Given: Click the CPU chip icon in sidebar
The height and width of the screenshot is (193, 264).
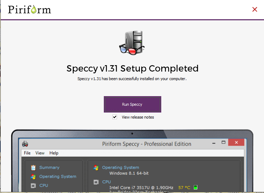Looking at the screenshot, I should coord(33,186).
